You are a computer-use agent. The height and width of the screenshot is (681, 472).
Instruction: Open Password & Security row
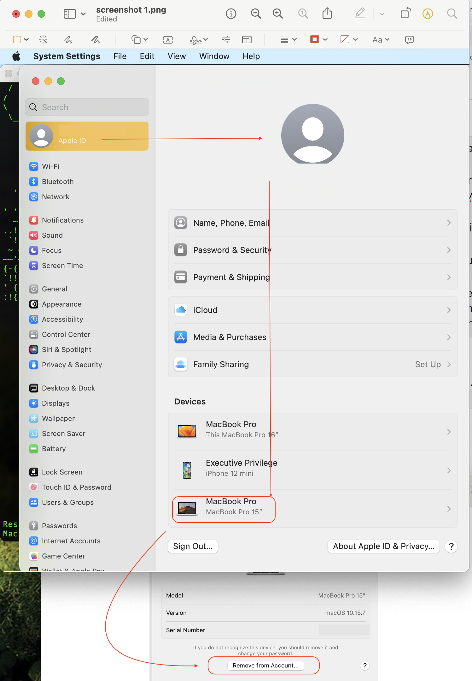click(x=312, y=250)
